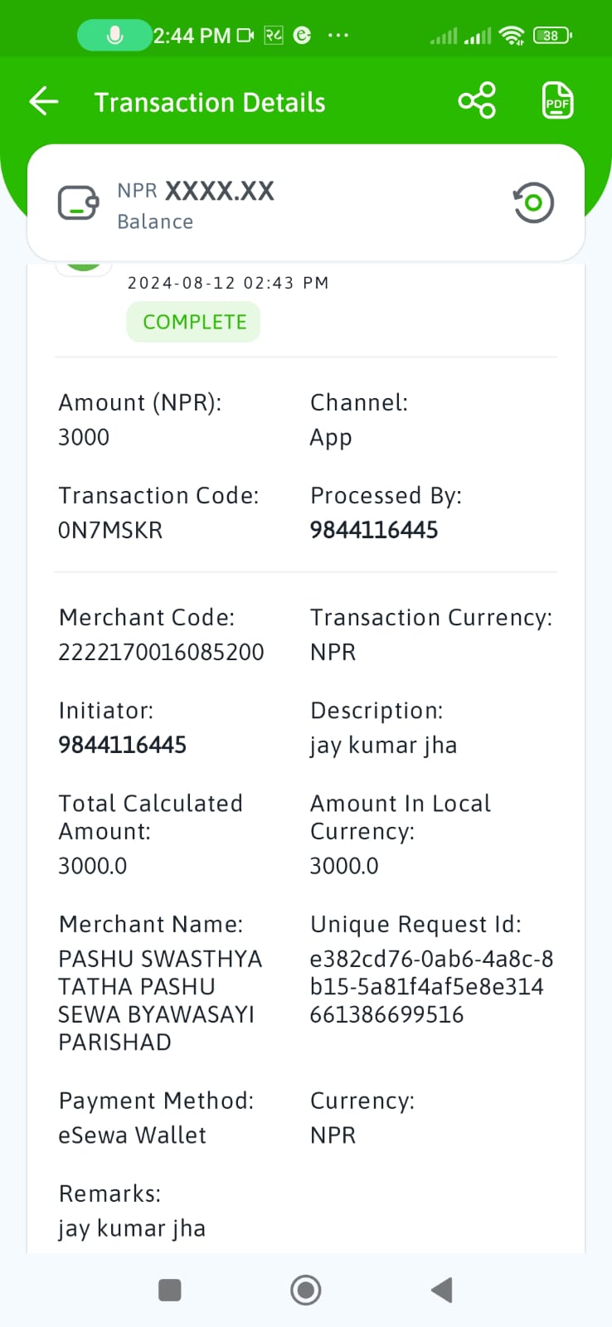Tap the eSewa Wallet payment method
This screenshot has height=1327, width=612.
click(132, 1135)
